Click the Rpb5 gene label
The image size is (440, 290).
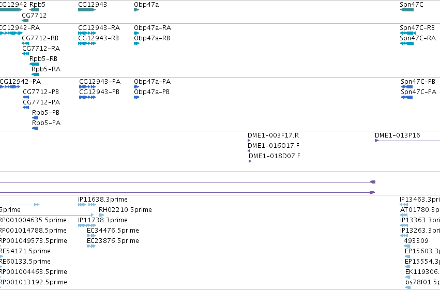(37, 5)
